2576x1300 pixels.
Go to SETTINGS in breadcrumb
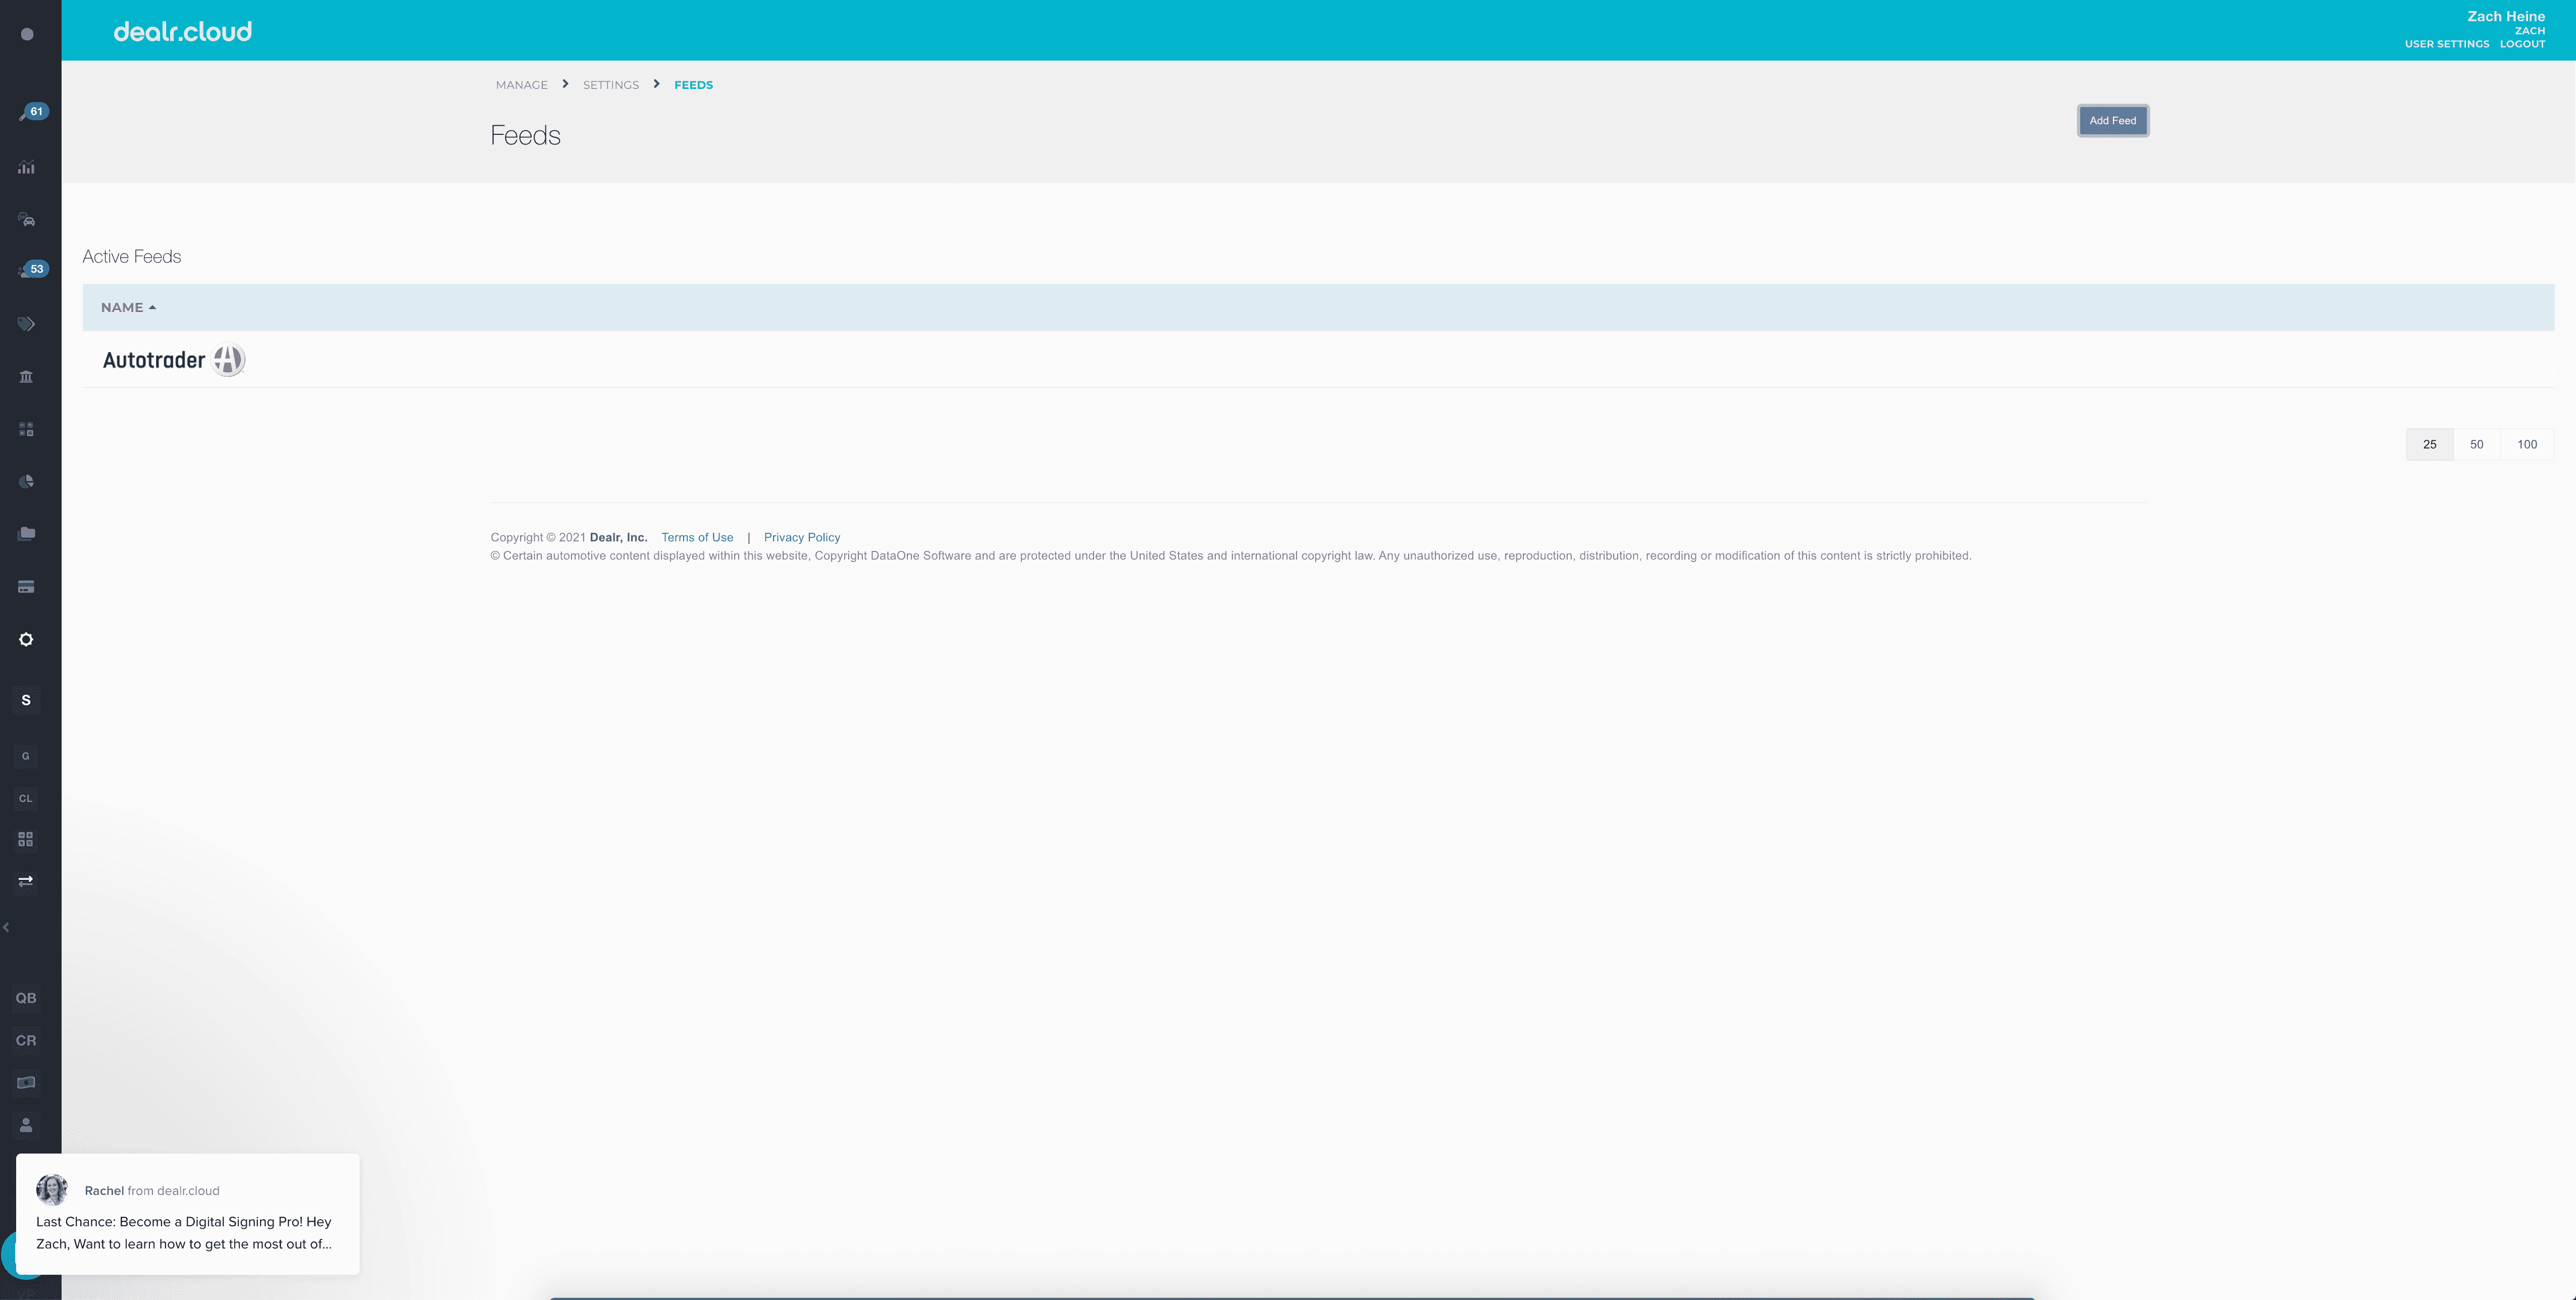[x=610, y=85]
